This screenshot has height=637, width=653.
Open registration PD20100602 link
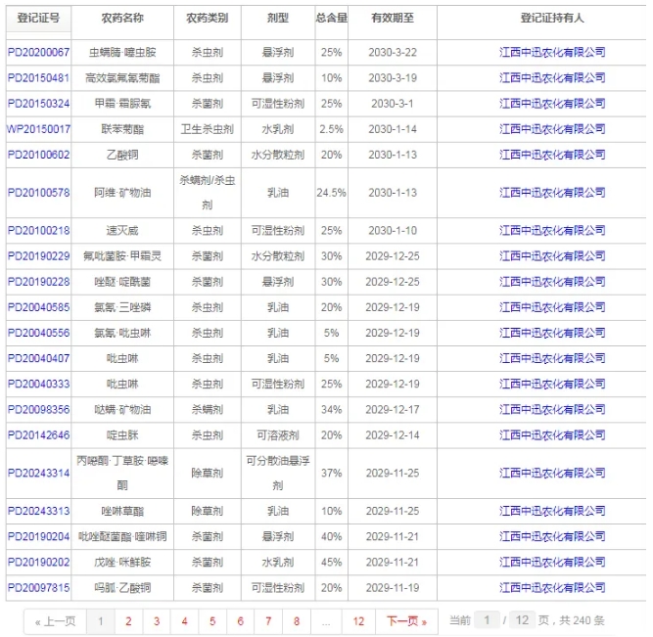point(39,155)
